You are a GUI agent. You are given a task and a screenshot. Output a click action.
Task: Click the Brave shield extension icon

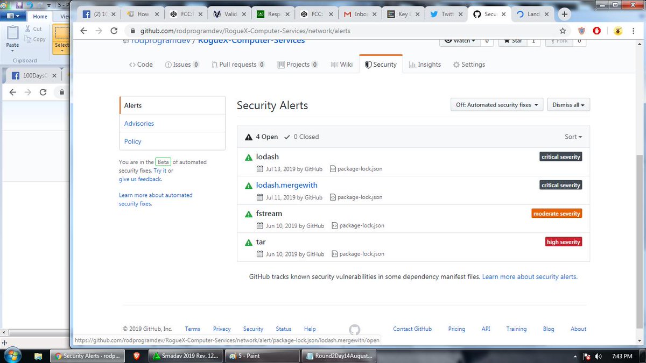point(582,31)
